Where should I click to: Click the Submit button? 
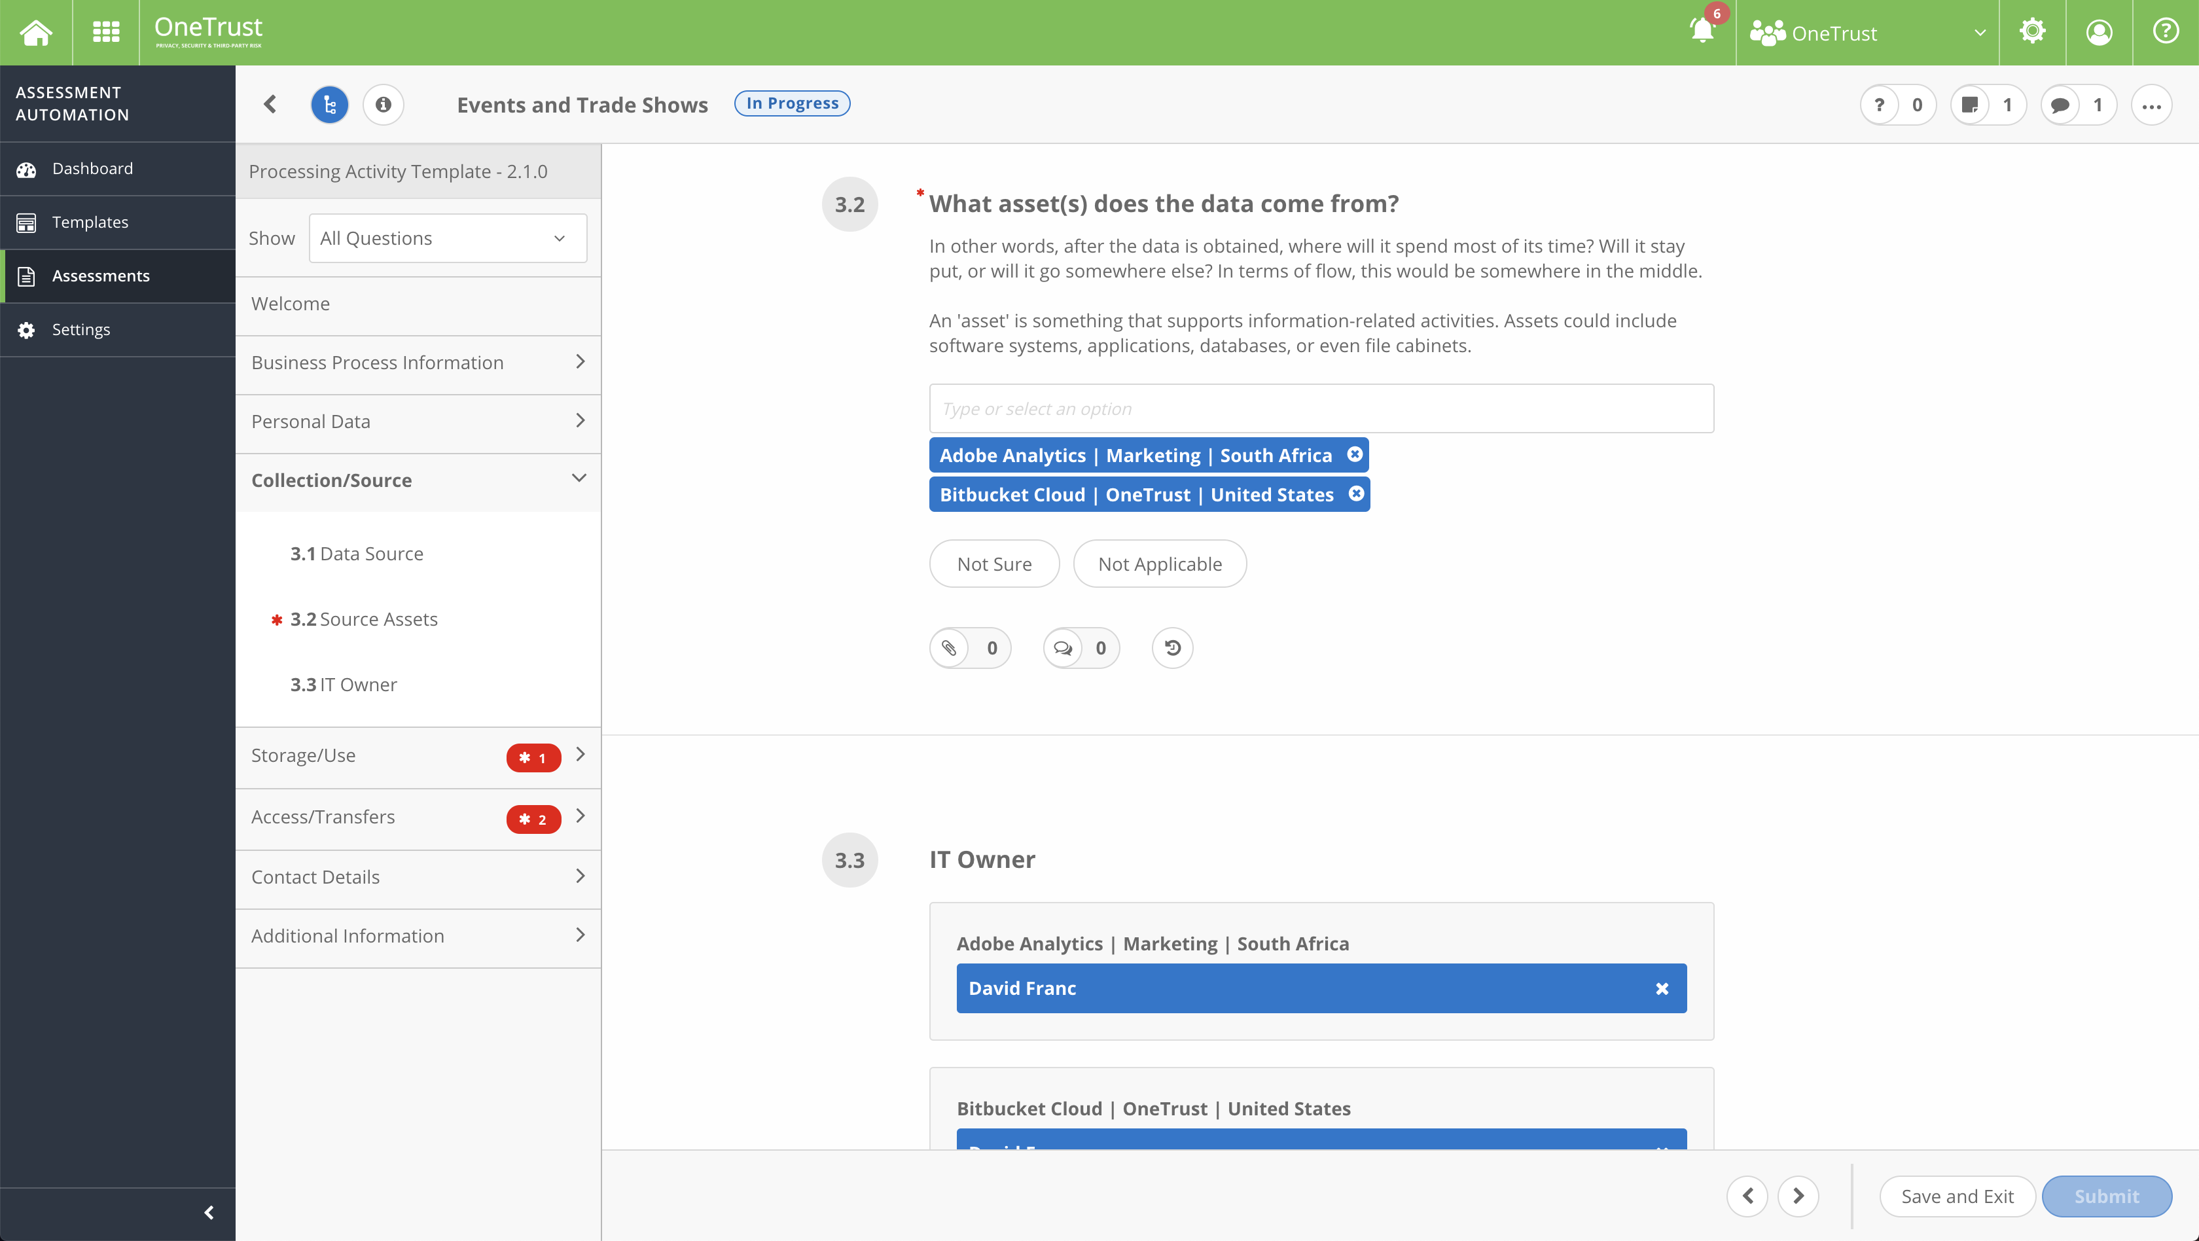(x=2106, y=1196)
